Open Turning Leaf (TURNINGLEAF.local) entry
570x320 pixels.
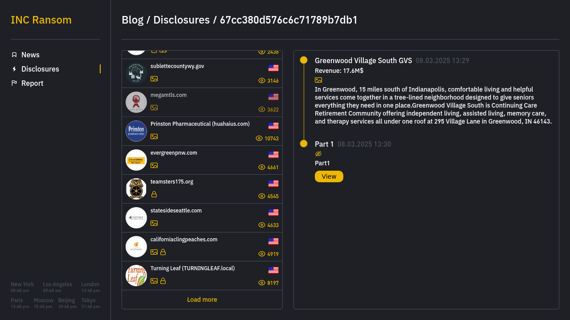coord(202,276)
